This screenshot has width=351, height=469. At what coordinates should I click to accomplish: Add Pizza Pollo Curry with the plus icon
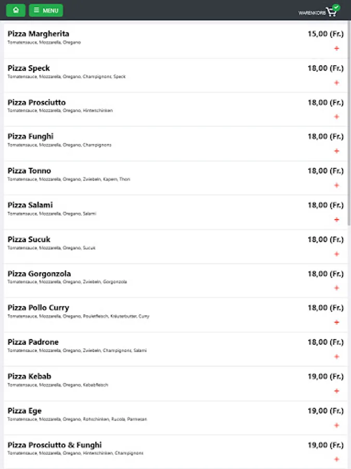click(x=336, y=322)
